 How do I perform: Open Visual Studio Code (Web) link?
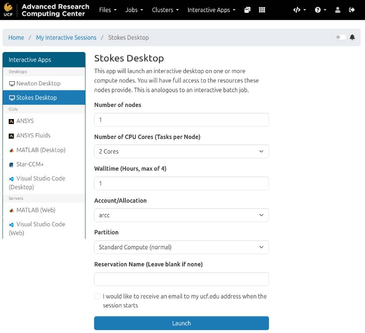click(x=44, y=229)
